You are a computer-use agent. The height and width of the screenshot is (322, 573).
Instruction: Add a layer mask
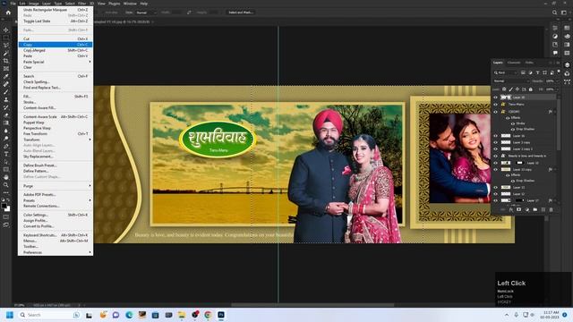click(519, 209)
